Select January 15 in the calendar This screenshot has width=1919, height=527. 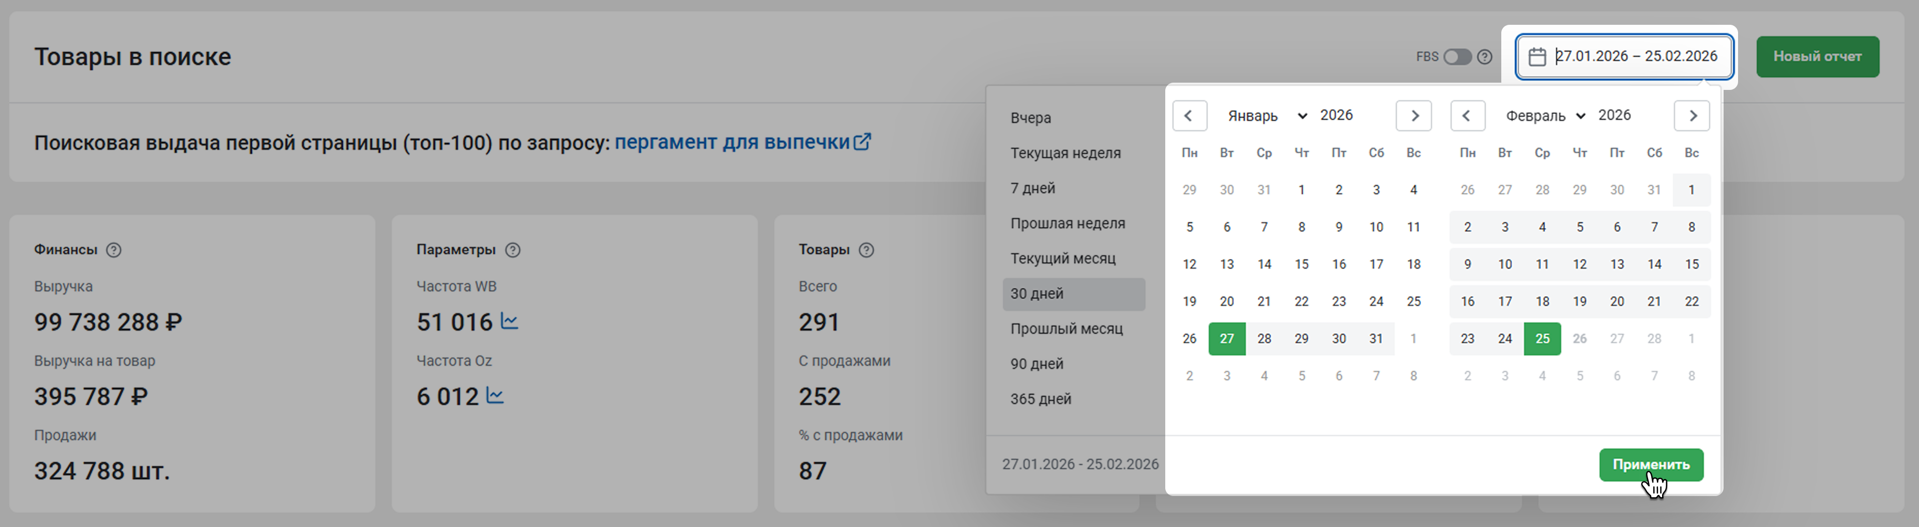1301,264
